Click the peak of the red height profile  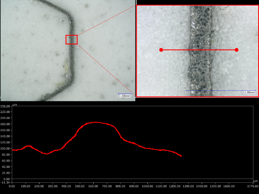(x=94, y=122)
